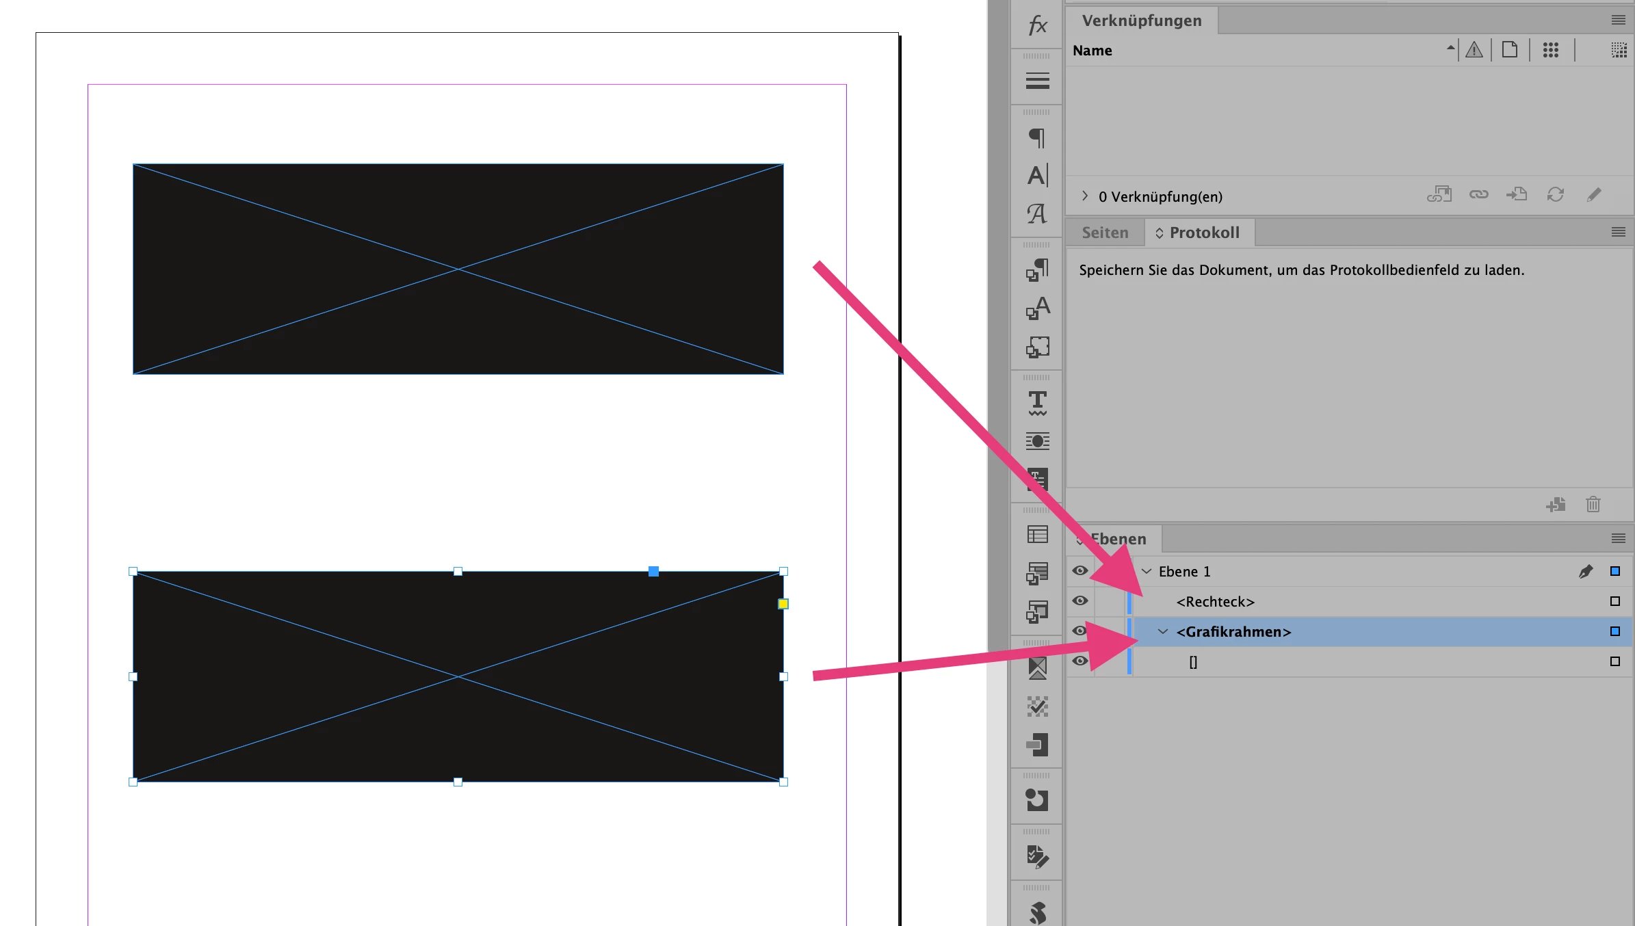Expand the 0 Verknüpfung(en) info section
Image resolution: width=1635 pixels, height=926 pixels.
tap(1085, 196)
